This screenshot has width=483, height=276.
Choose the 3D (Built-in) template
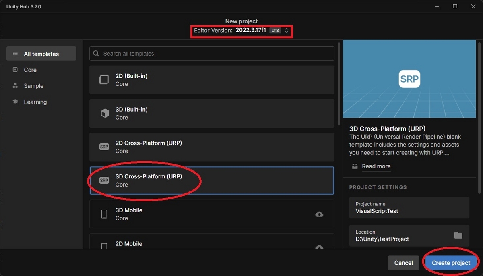(x=212, y=113)
